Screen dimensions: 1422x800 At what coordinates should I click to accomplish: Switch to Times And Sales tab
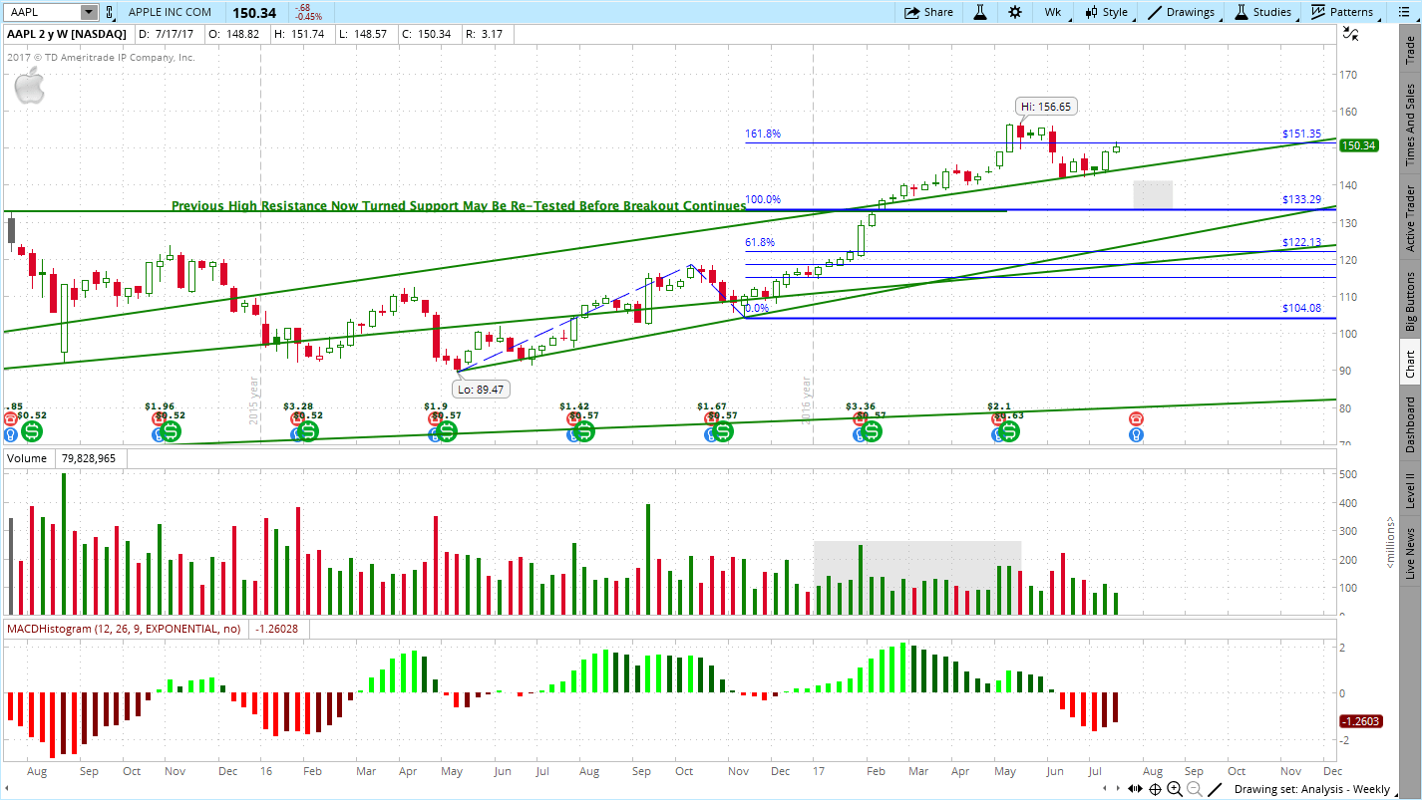tap(1410, 125)
